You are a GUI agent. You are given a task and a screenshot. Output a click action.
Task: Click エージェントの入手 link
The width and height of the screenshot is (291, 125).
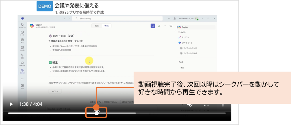190,48
